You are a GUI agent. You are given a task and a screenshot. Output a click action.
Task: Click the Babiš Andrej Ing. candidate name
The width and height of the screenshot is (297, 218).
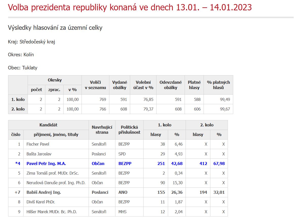tap(44, 192)
